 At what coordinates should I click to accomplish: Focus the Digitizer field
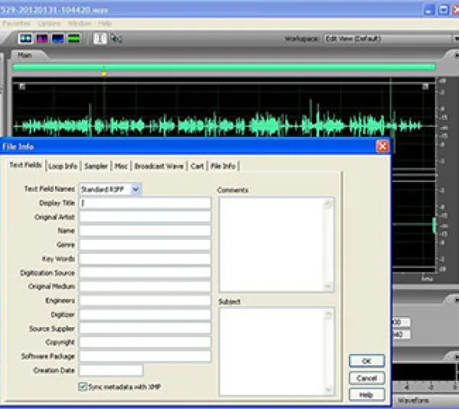(x=145, y=314)
